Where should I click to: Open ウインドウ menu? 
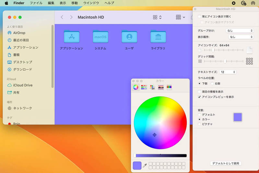tap(91, 3)
